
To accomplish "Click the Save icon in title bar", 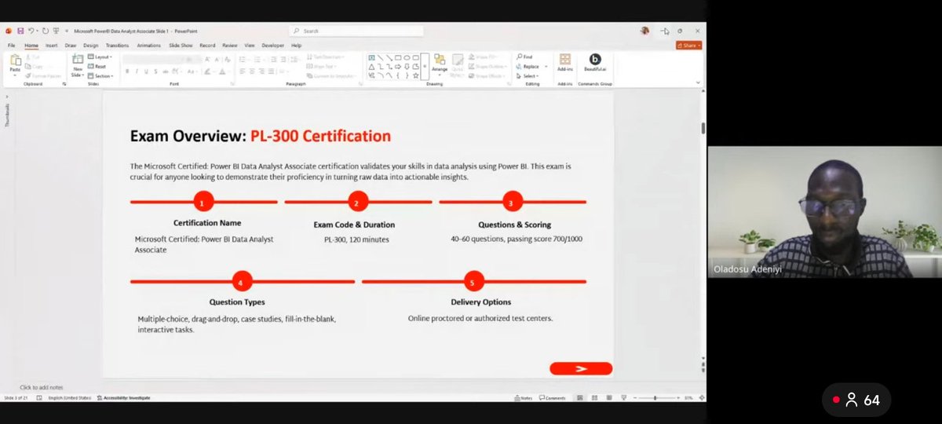I will pos(20,31).
